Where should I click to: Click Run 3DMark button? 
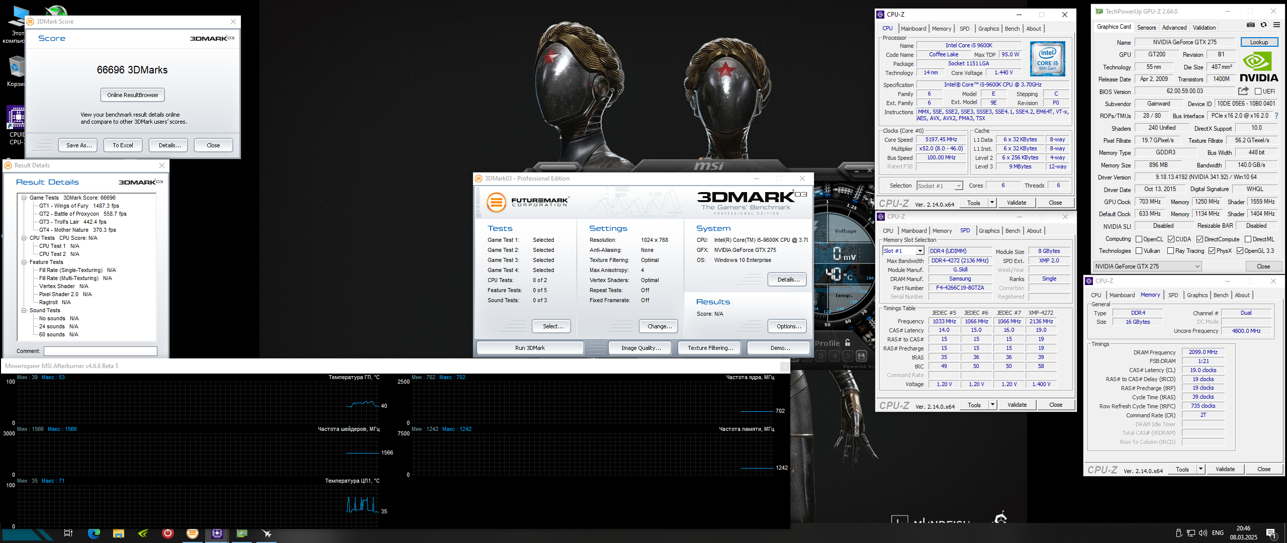pyautogui.click(x=530, y=348)
